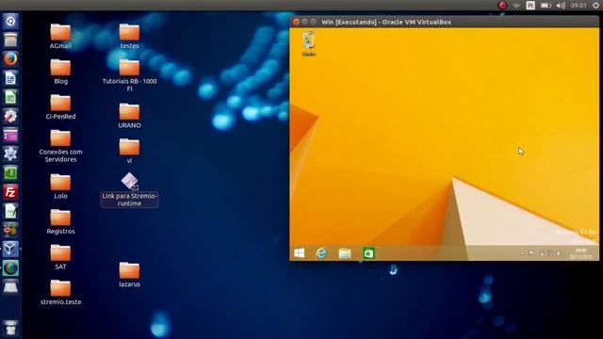Open the removable drive icon in the launcher

point(10,286)
